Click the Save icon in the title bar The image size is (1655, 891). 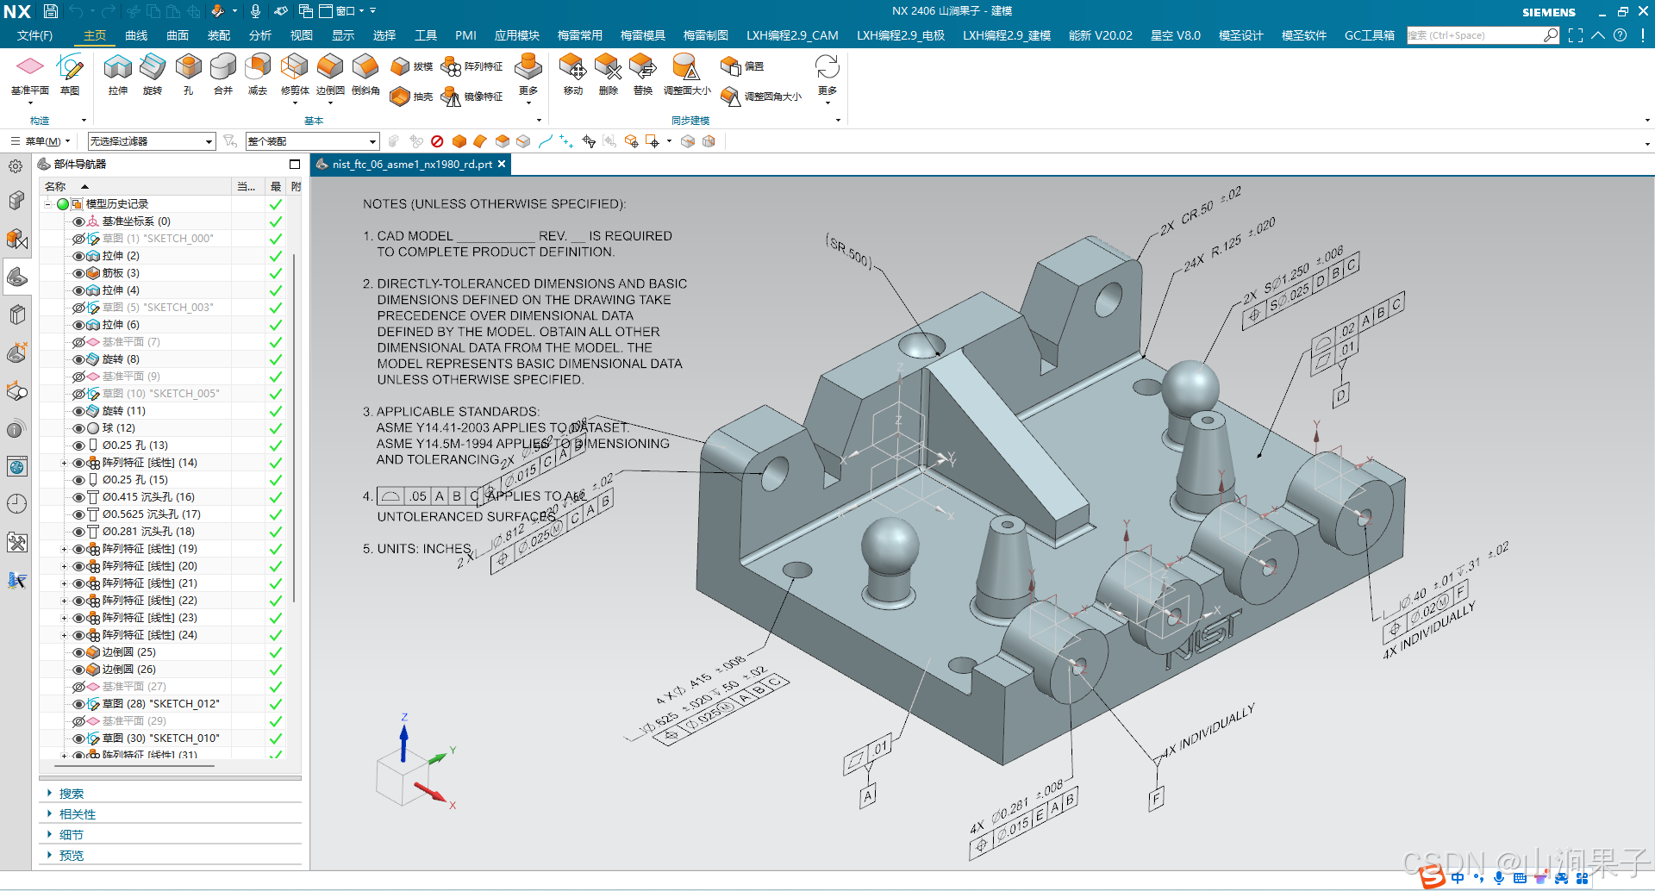click(51, 11)
